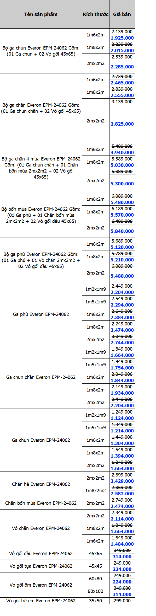Click the blue sale price 1.925.000
This screenshot has height=616, width=156.
click(x=122, y=38)
